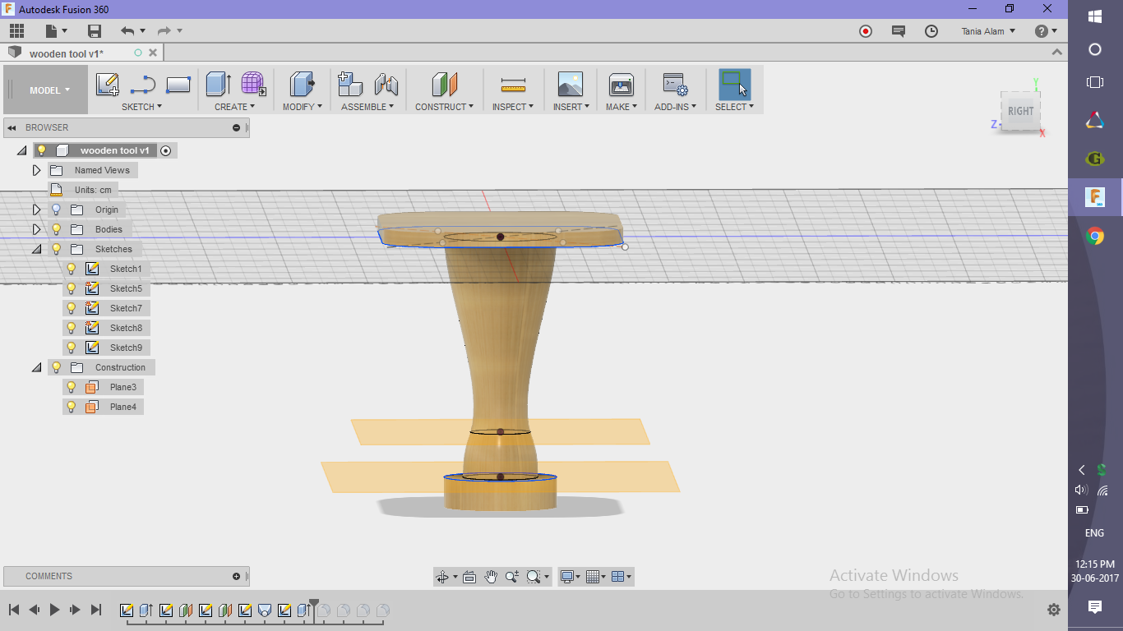Open the INSPECT menu

click(513, 107)
